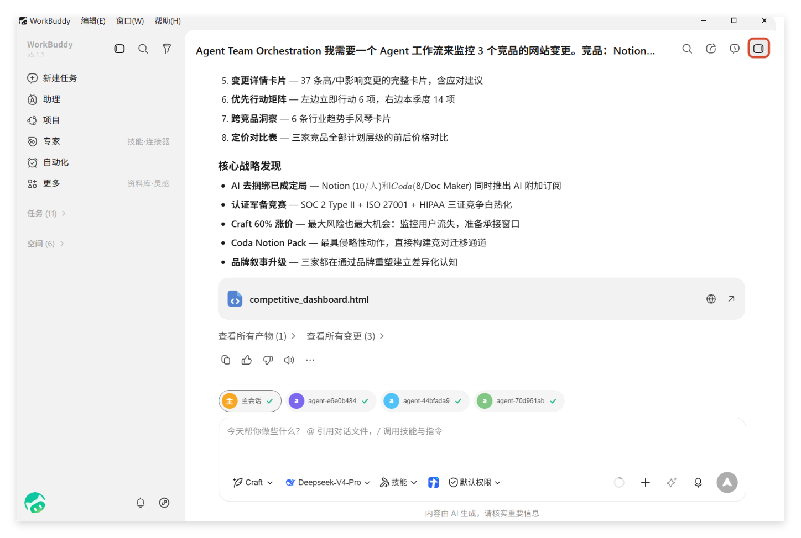Screen dimensions: 801x538
Task: View all artifacts 查看所有产物 (1)
Action: (257, 336)
